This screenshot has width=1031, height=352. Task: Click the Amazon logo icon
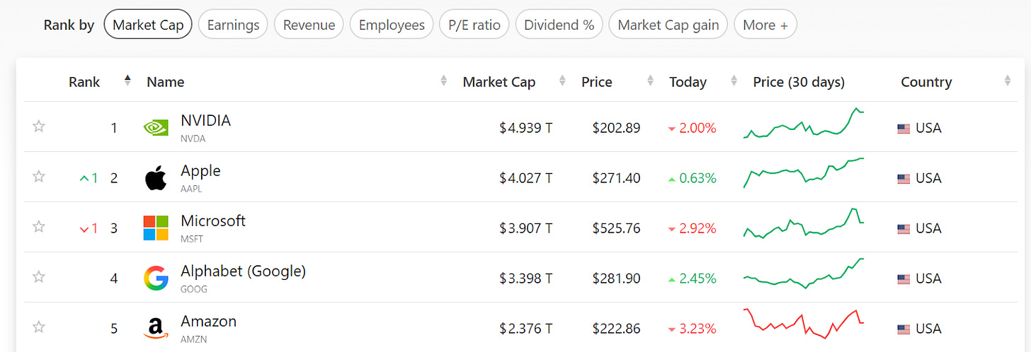[x=156, y=329]
